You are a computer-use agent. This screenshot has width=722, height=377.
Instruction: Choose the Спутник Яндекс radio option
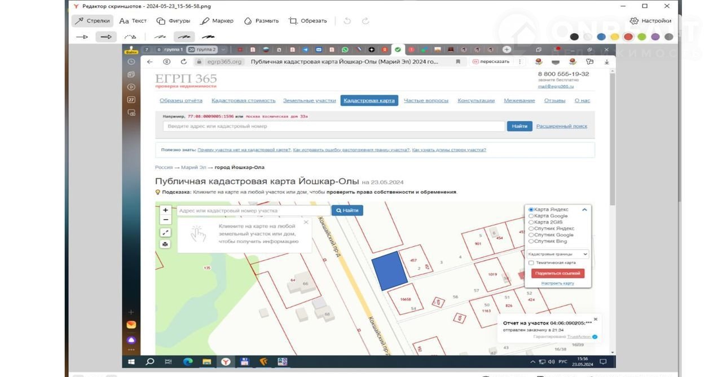coord(531,229)
